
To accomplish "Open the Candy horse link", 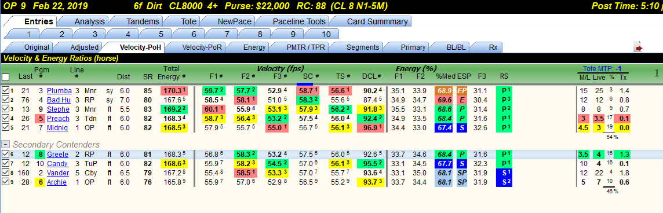I will 57,164.
